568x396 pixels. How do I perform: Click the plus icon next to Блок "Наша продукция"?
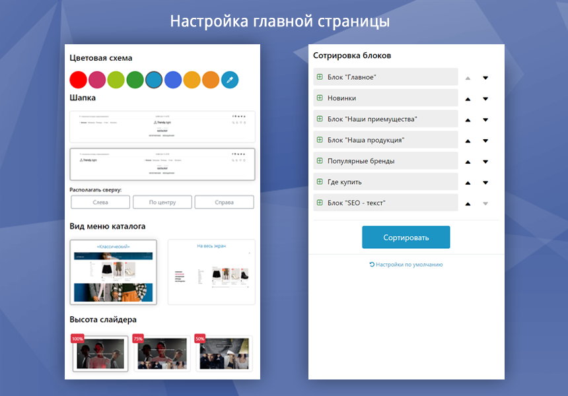tap(319, 140)
